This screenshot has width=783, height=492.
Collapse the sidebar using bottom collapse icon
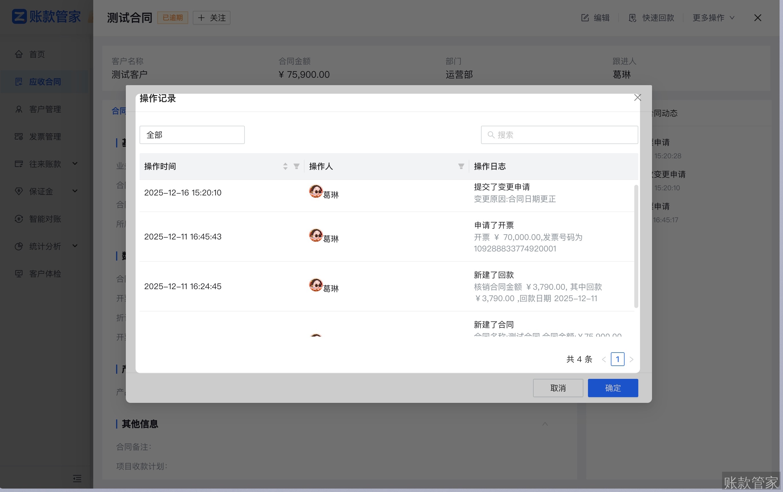point(77,479)
